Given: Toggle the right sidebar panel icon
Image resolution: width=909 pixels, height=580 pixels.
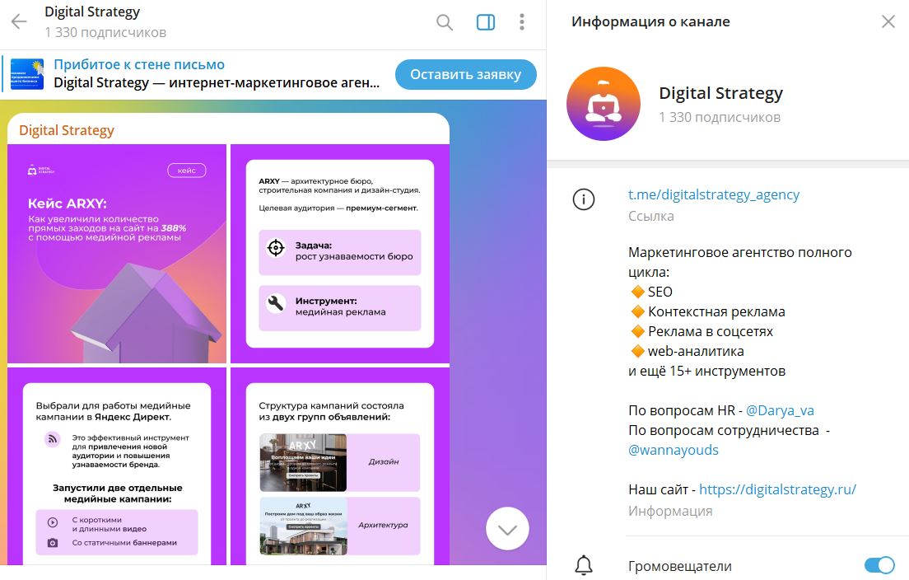Looking at the screenshot, I should click(x=486, y=22).
